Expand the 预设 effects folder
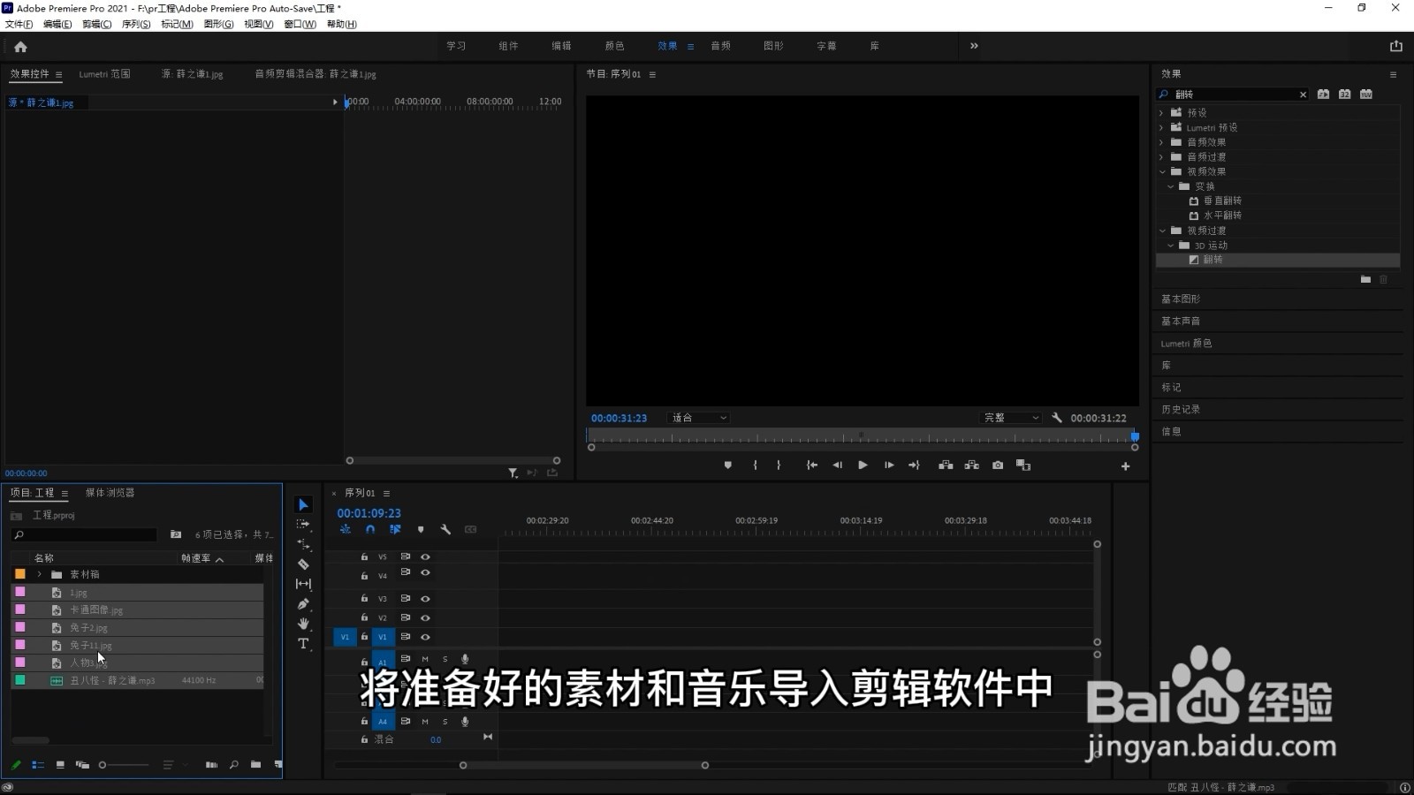This screenshot has width=1414, height=795. click(x=1161, y=113)
